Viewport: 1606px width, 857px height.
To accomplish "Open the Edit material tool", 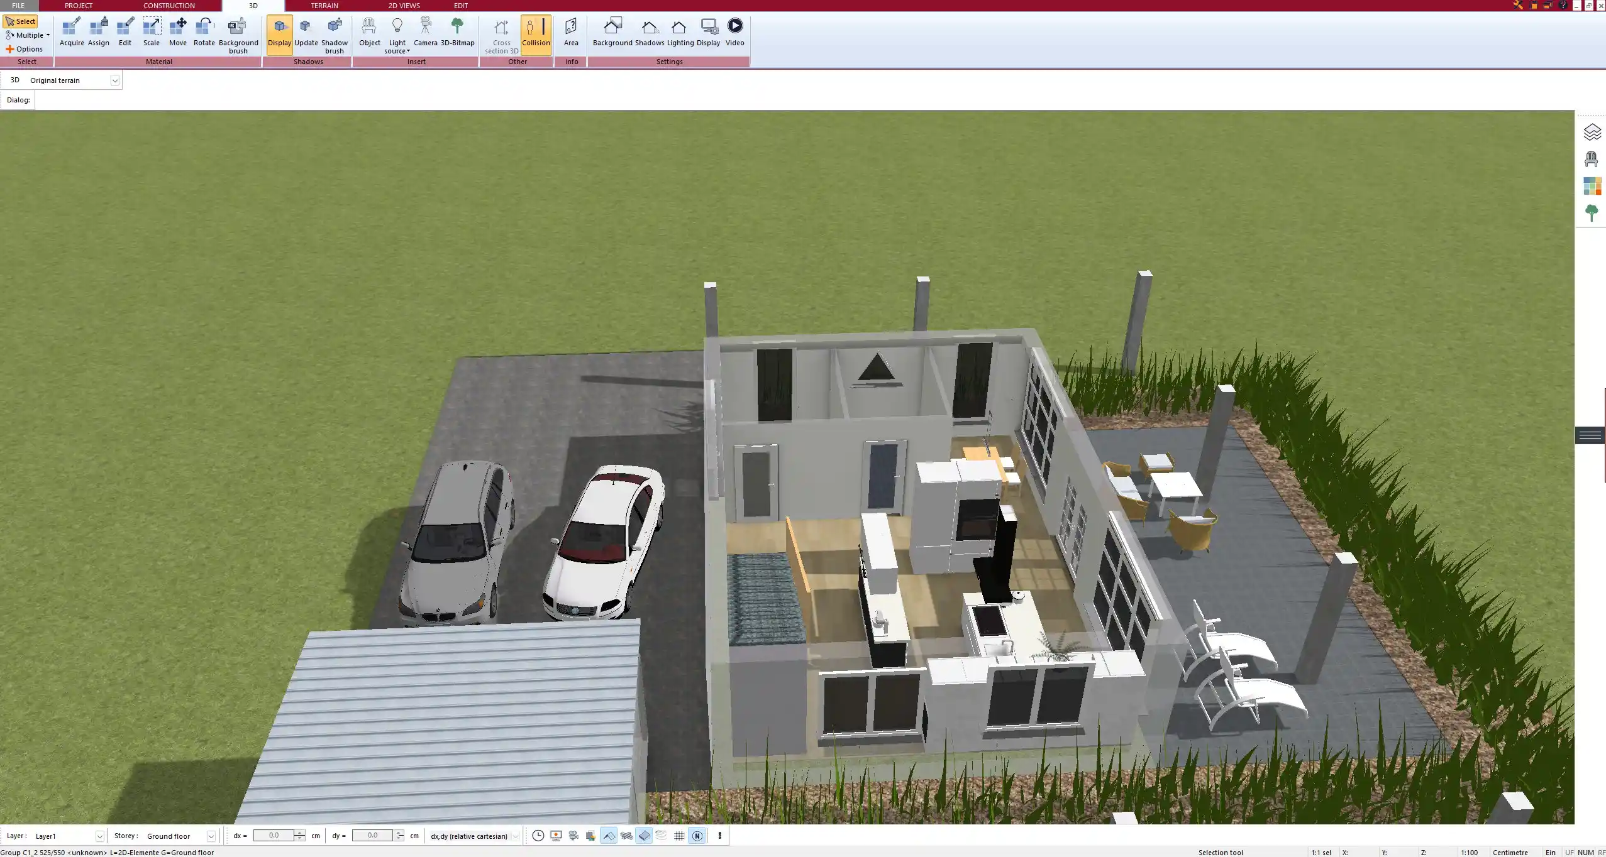I will point(125,33).
